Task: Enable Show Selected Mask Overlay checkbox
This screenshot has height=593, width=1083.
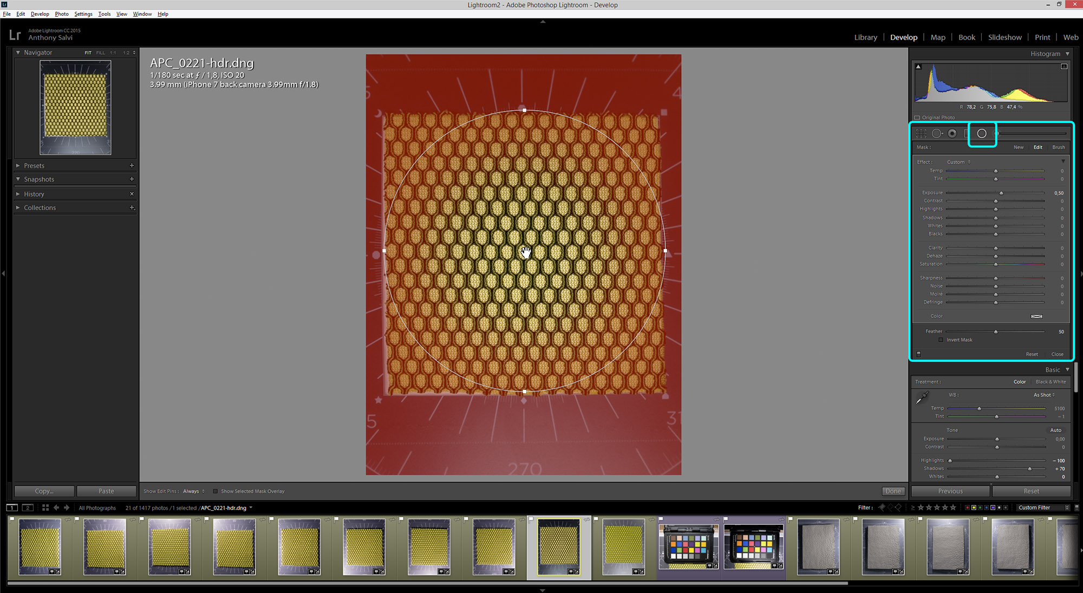Action: [216, 491]
